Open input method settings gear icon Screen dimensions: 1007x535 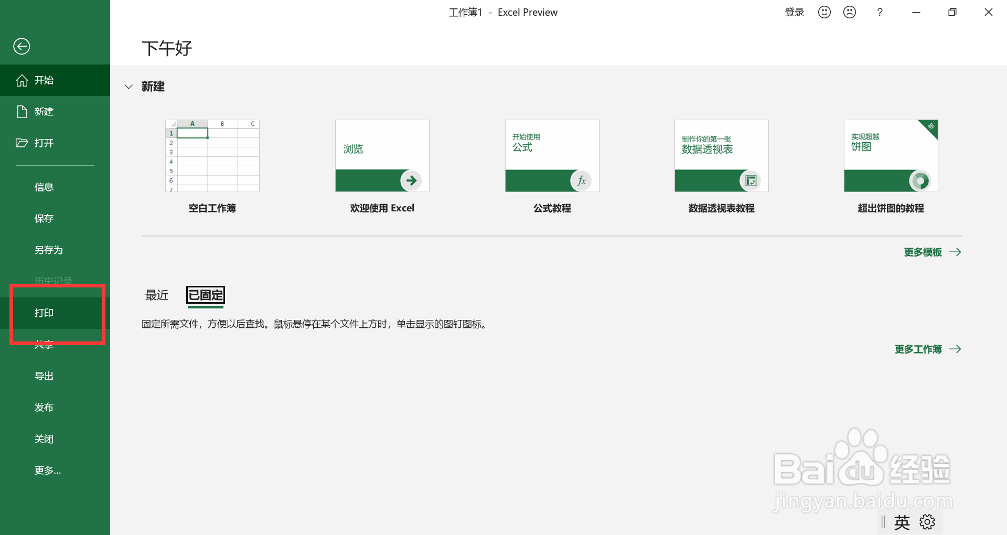[x=927, y=522]
